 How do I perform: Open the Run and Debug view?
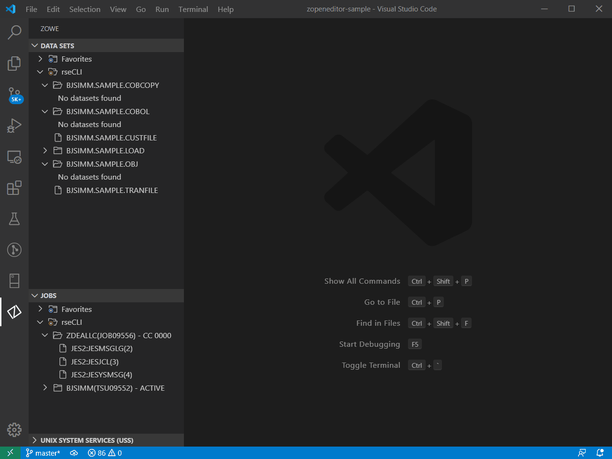tap(14, 126)
